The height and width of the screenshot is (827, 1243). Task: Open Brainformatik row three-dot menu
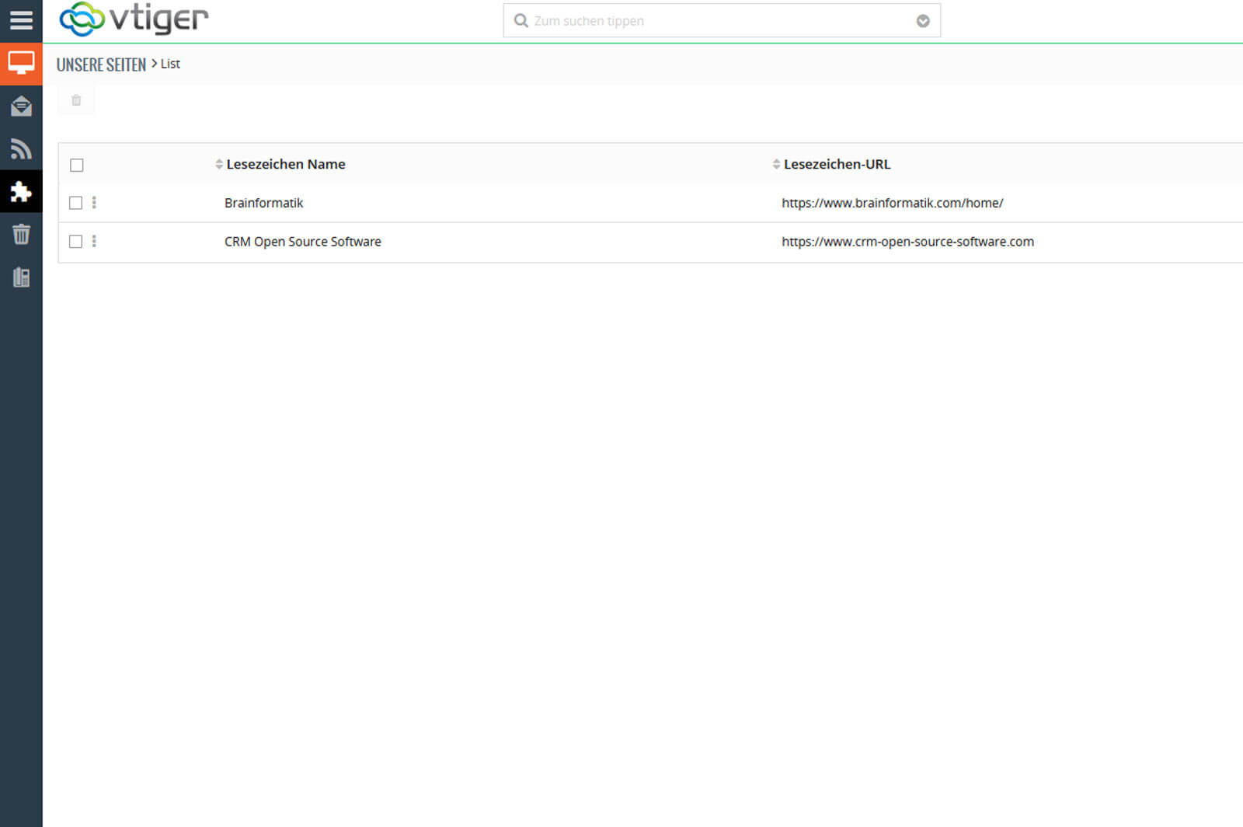point(94,203)
